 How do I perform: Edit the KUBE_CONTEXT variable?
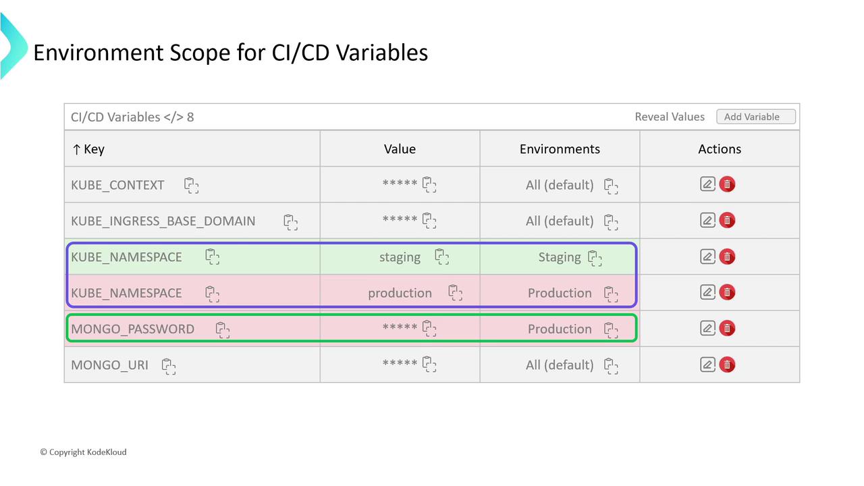click(x=707, y=184)
